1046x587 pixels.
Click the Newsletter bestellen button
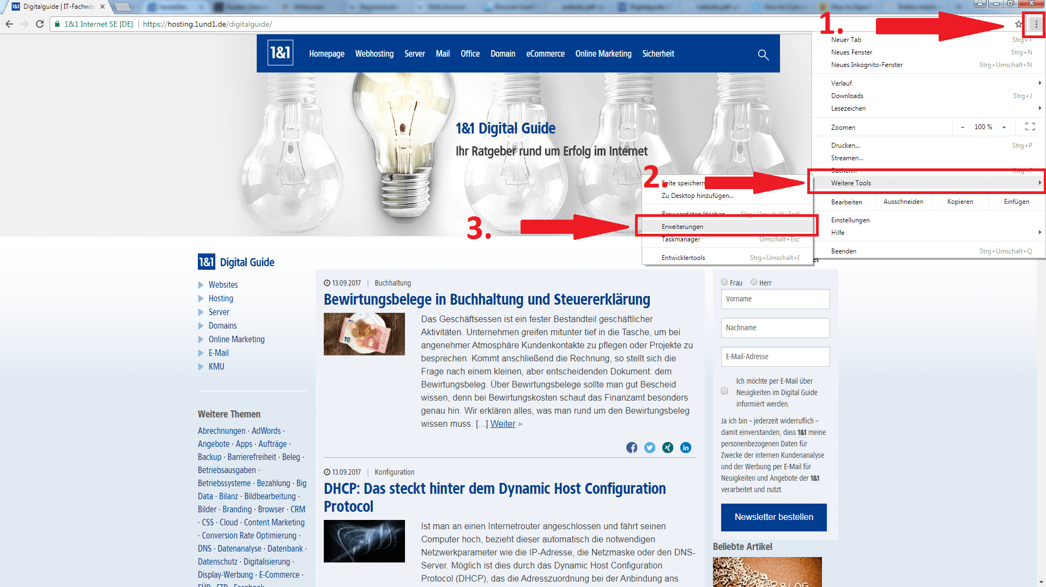tap(773, 517)
